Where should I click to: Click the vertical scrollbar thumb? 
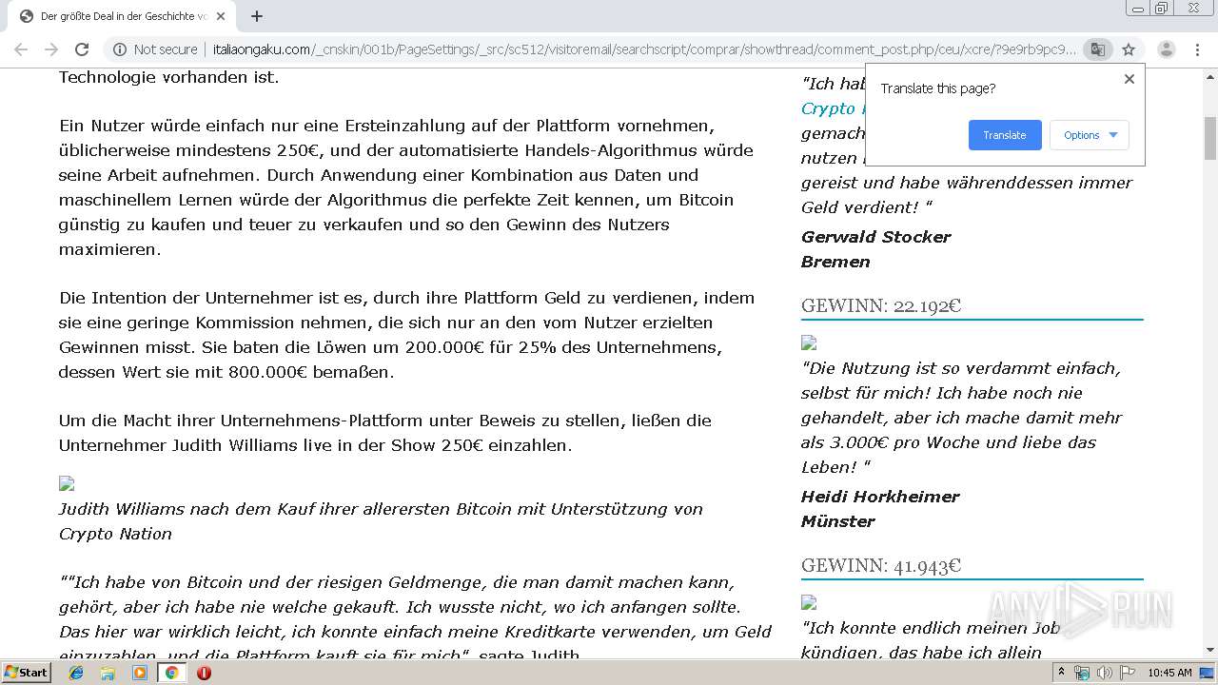pos(1210,139)
